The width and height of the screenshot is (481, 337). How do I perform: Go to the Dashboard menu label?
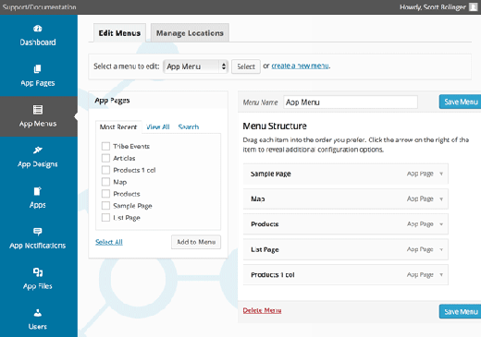pyautogui.click(x=38, y=42)
